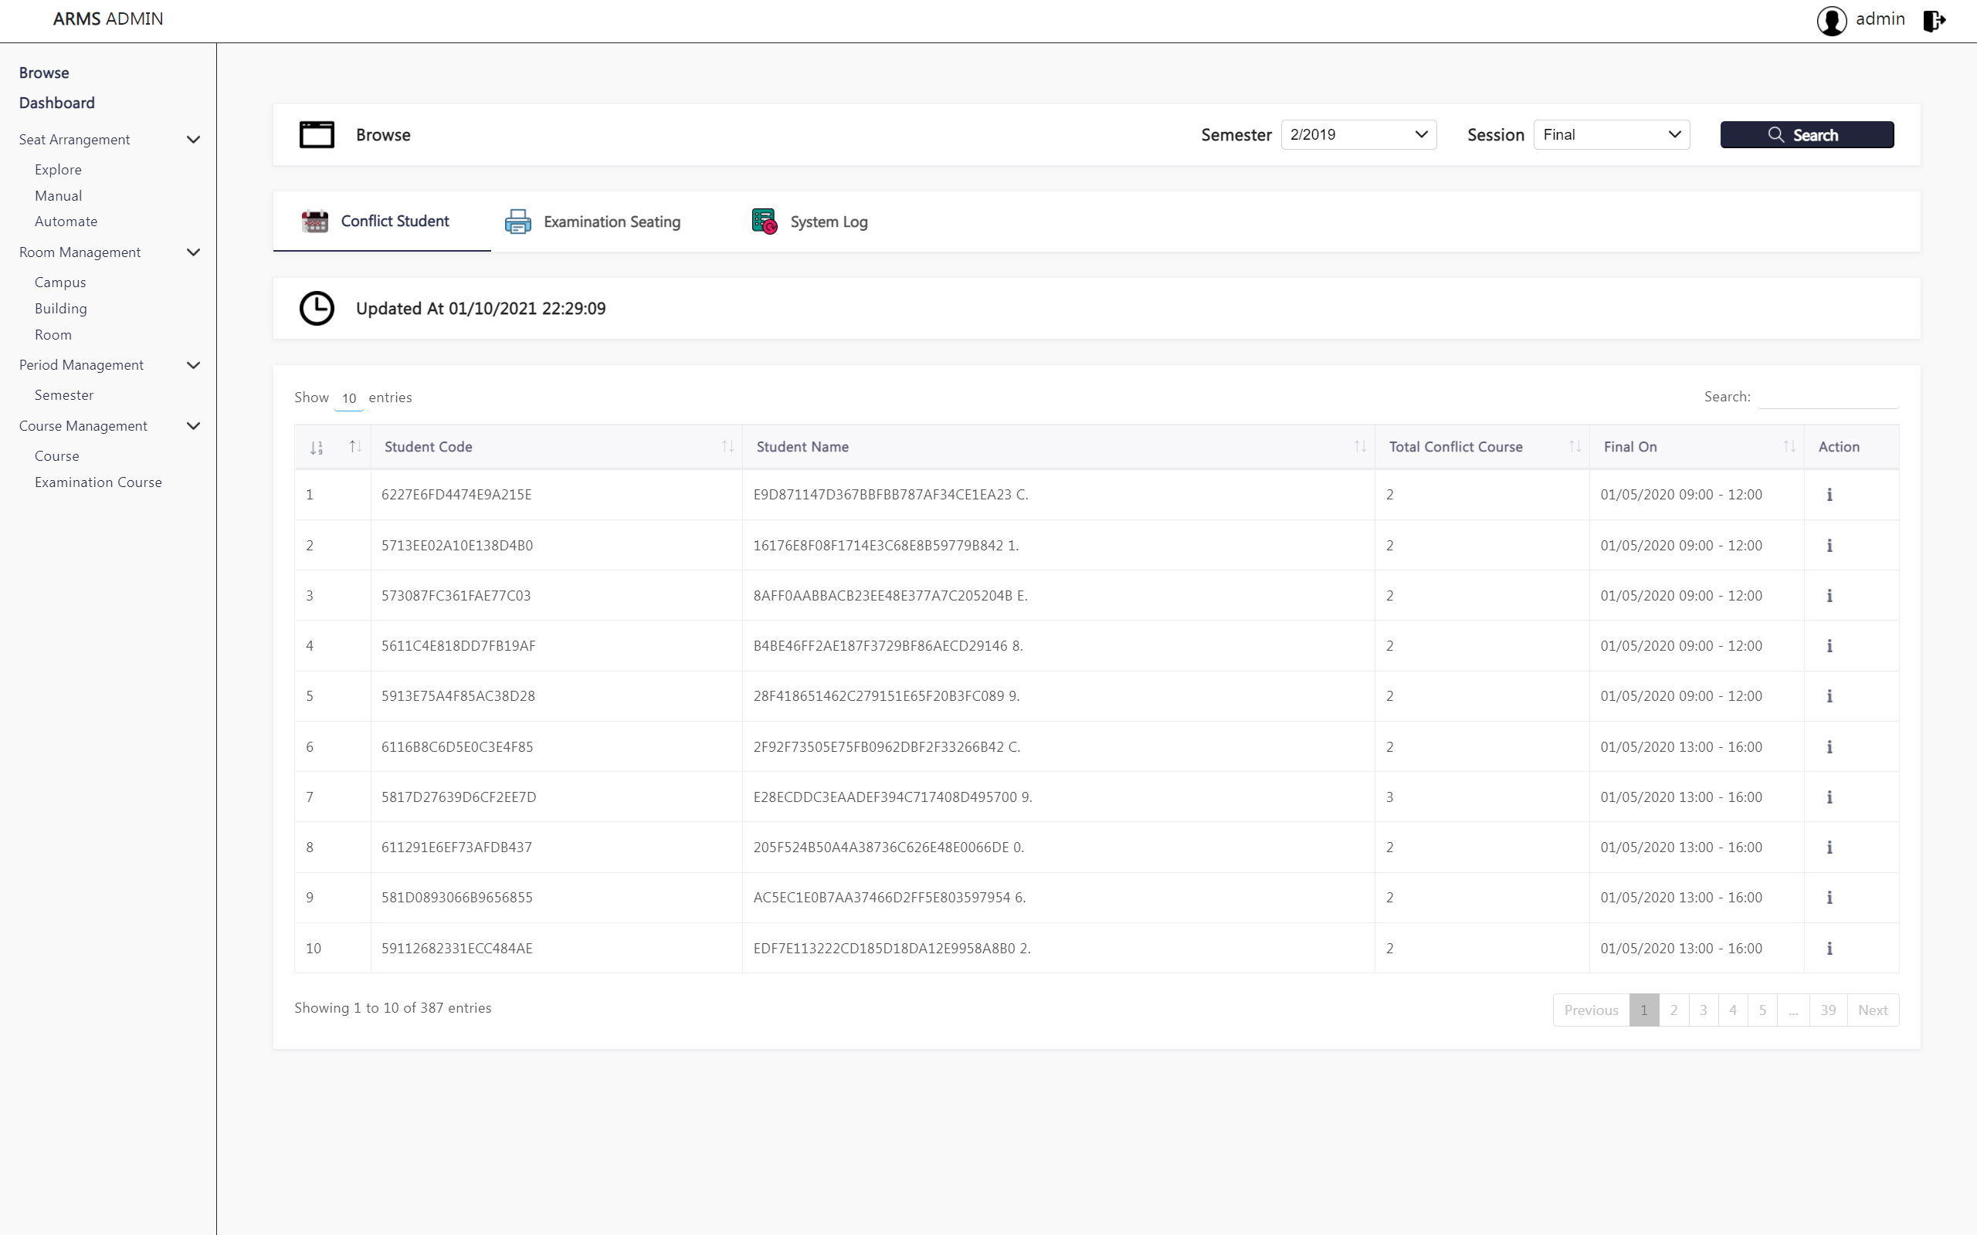Collapse Seat Arrangement sidebar section
The height and width of the screenshot is (1235, 1977).
(194, 140)
